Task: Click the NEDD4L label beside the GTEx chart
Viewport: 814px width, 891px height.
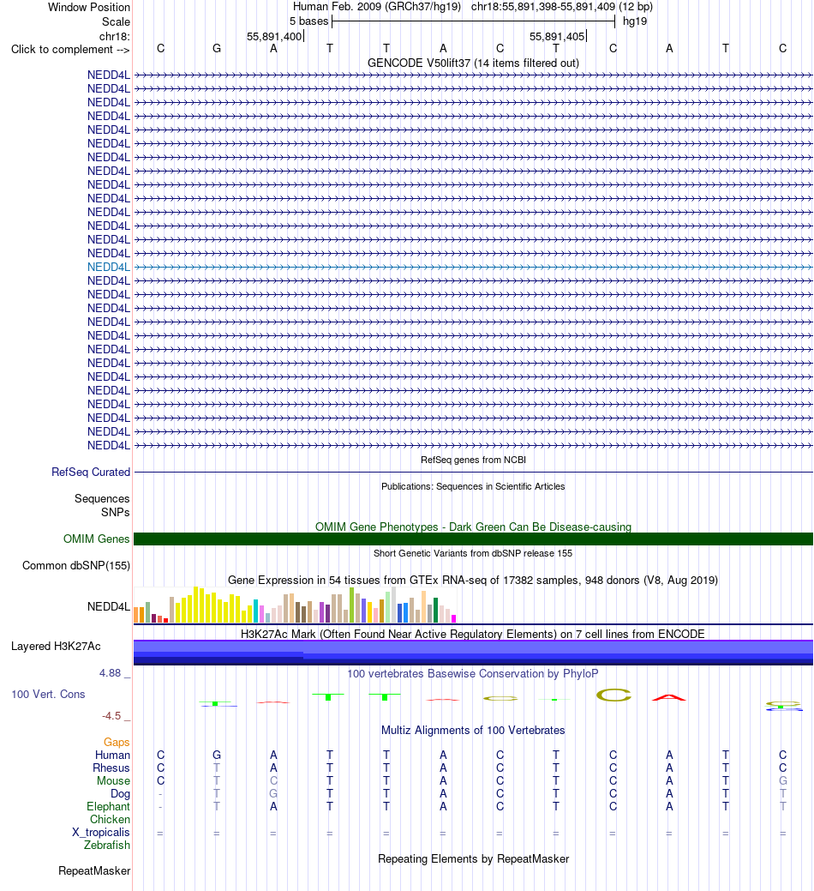Action: [109, 607]
